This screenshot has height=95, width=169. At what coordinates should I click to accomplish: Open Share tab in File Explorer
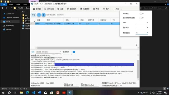pyautogui.click(x=18, y=4)
